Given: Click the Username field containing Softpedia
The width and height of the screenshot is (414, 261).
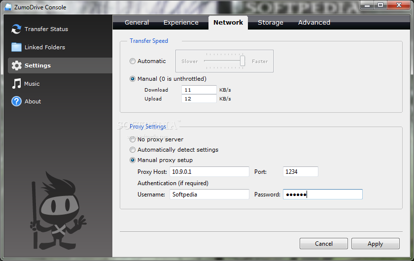Looking at the screenshot, I should point(209,194).
